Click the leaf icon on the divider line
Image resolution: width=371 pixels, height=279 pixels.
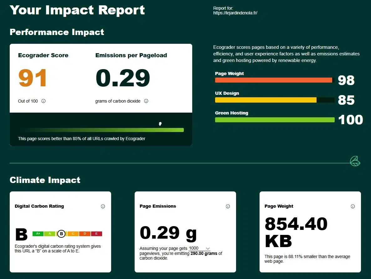pos(355,161)
